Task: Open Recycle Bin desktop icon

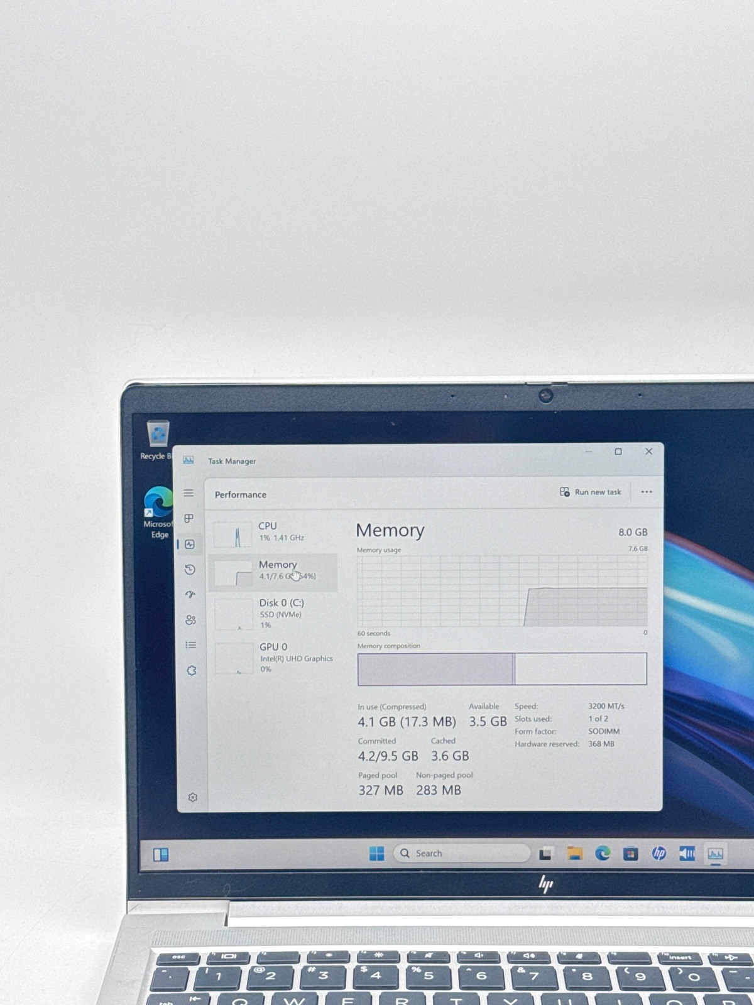Action: [157, 441]
